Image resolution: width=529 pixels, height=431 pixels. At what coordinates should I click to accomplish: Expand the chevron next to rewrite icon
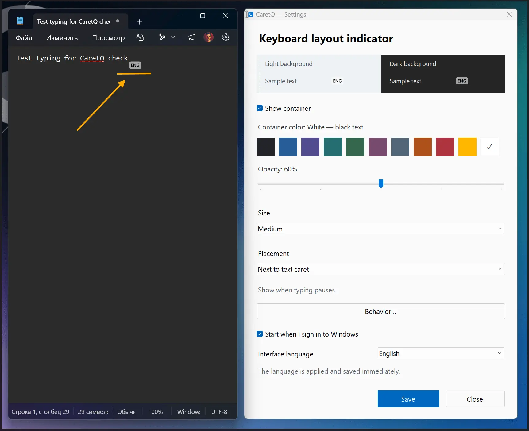(173, 37)
